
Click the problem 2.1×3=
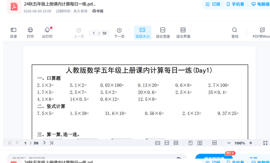tap(45, 85)
